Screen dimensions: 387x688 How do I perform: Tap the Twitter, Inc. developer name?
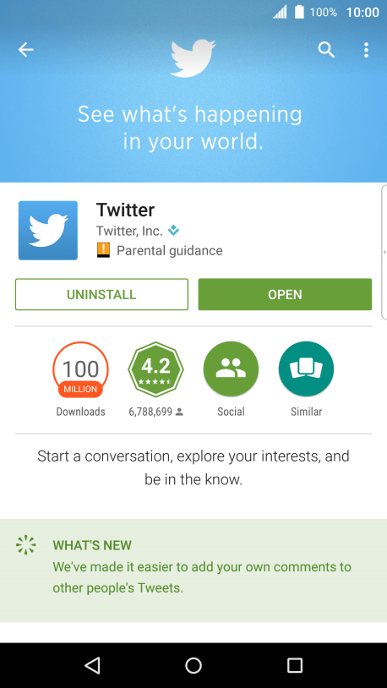point(129,231)
